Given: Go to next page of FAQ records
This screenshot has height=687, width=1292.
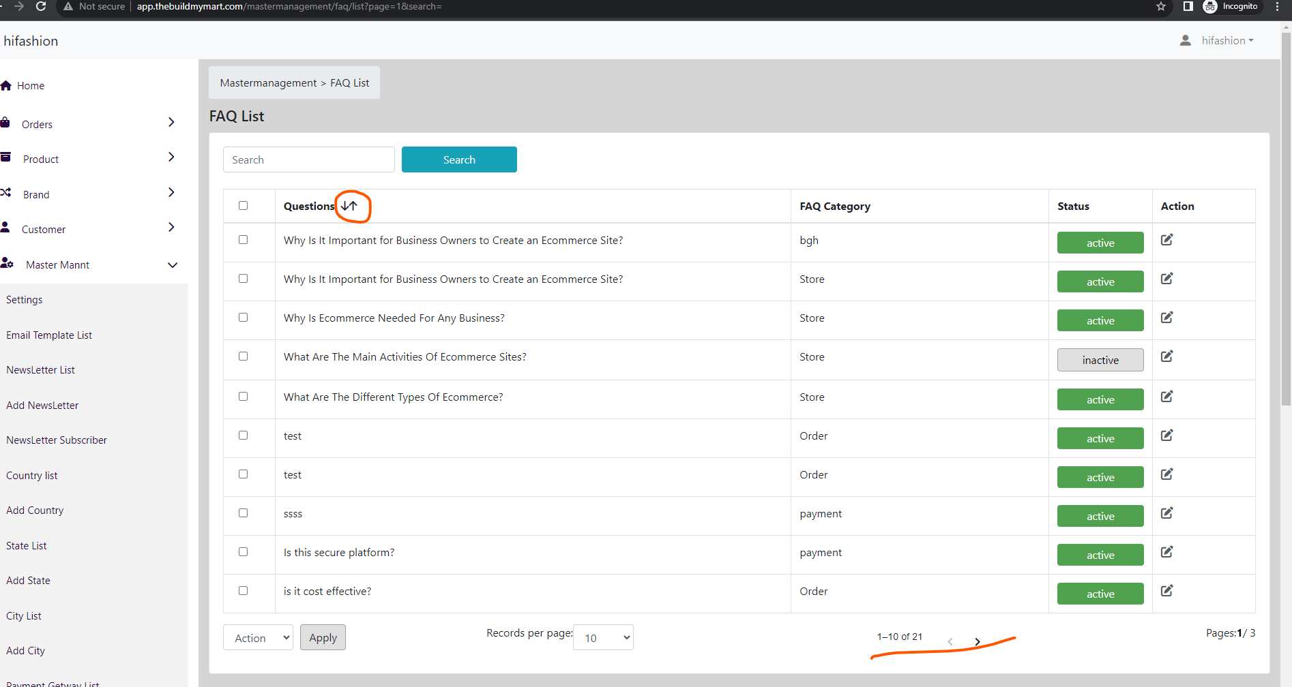Looking at the screenshot, I should click(x=978, y=641).
